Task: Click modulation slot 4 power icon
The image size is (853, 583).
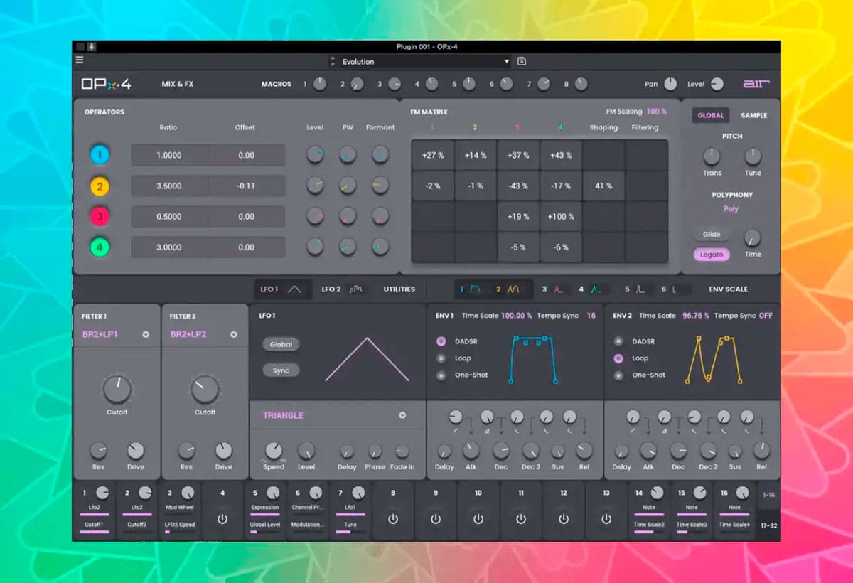Action: click(222, 519)
